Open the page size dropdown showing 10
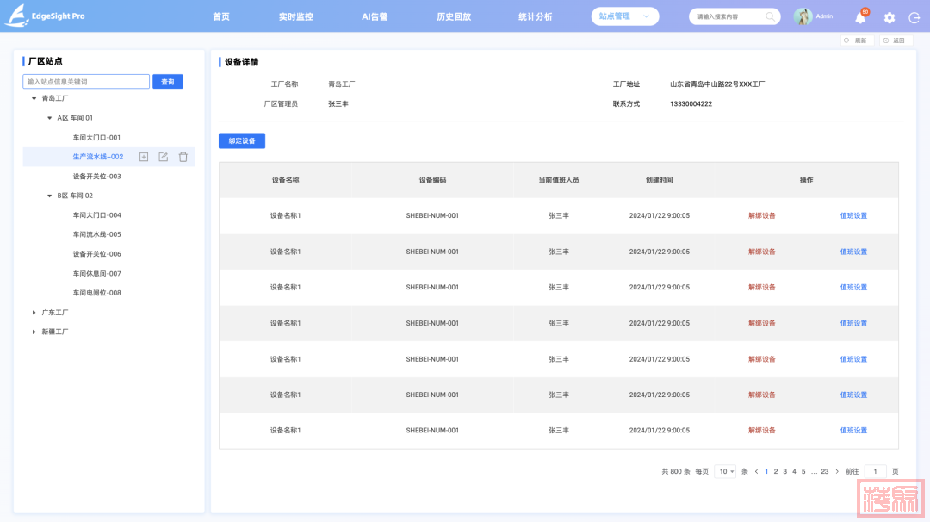This screenshot has width=930, height=522. pos(726,471)
